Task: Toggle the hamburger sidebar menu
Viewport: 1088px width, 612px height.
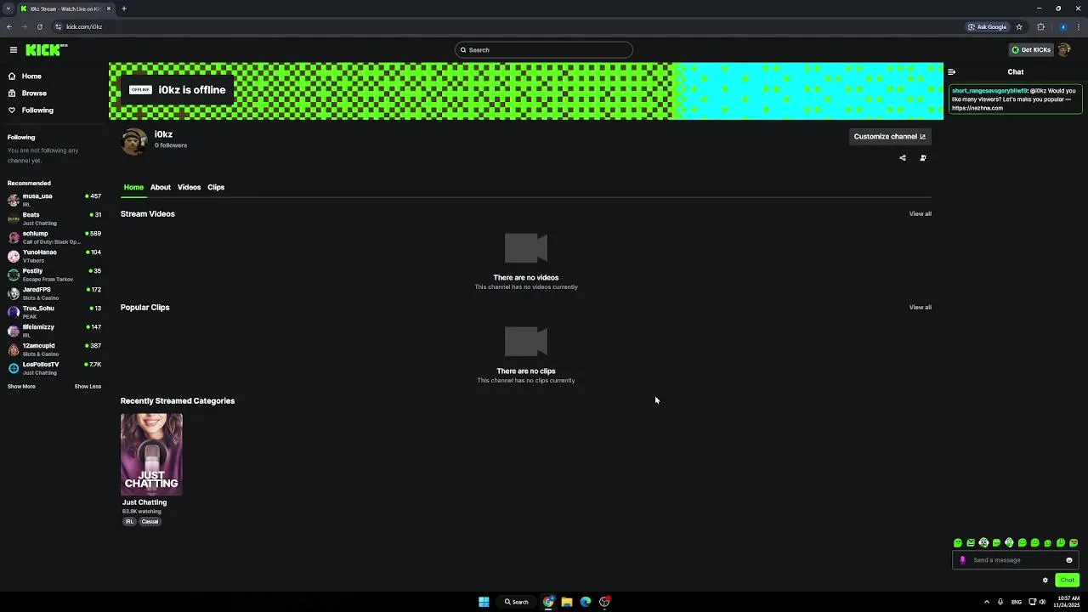Action: (x=14, y=50)
